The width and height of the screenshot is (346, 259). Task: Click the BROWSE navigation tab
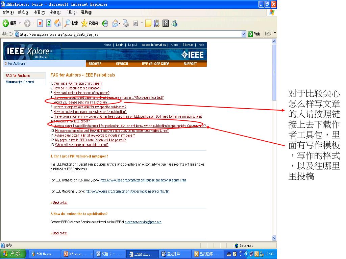coord(95,64)
